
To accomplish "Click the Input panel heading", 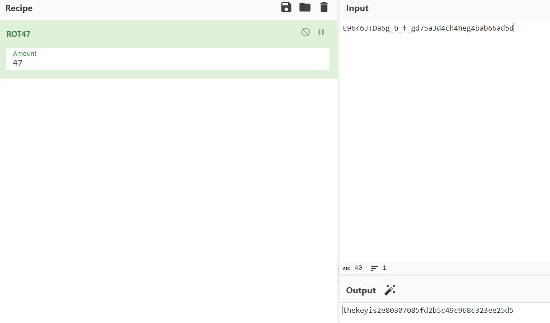I will pos(357,8).
